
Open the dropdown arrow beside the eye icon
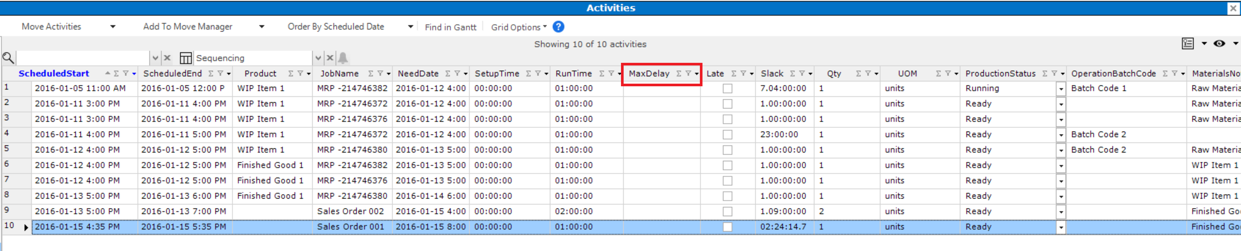[x=1235, y=44]
